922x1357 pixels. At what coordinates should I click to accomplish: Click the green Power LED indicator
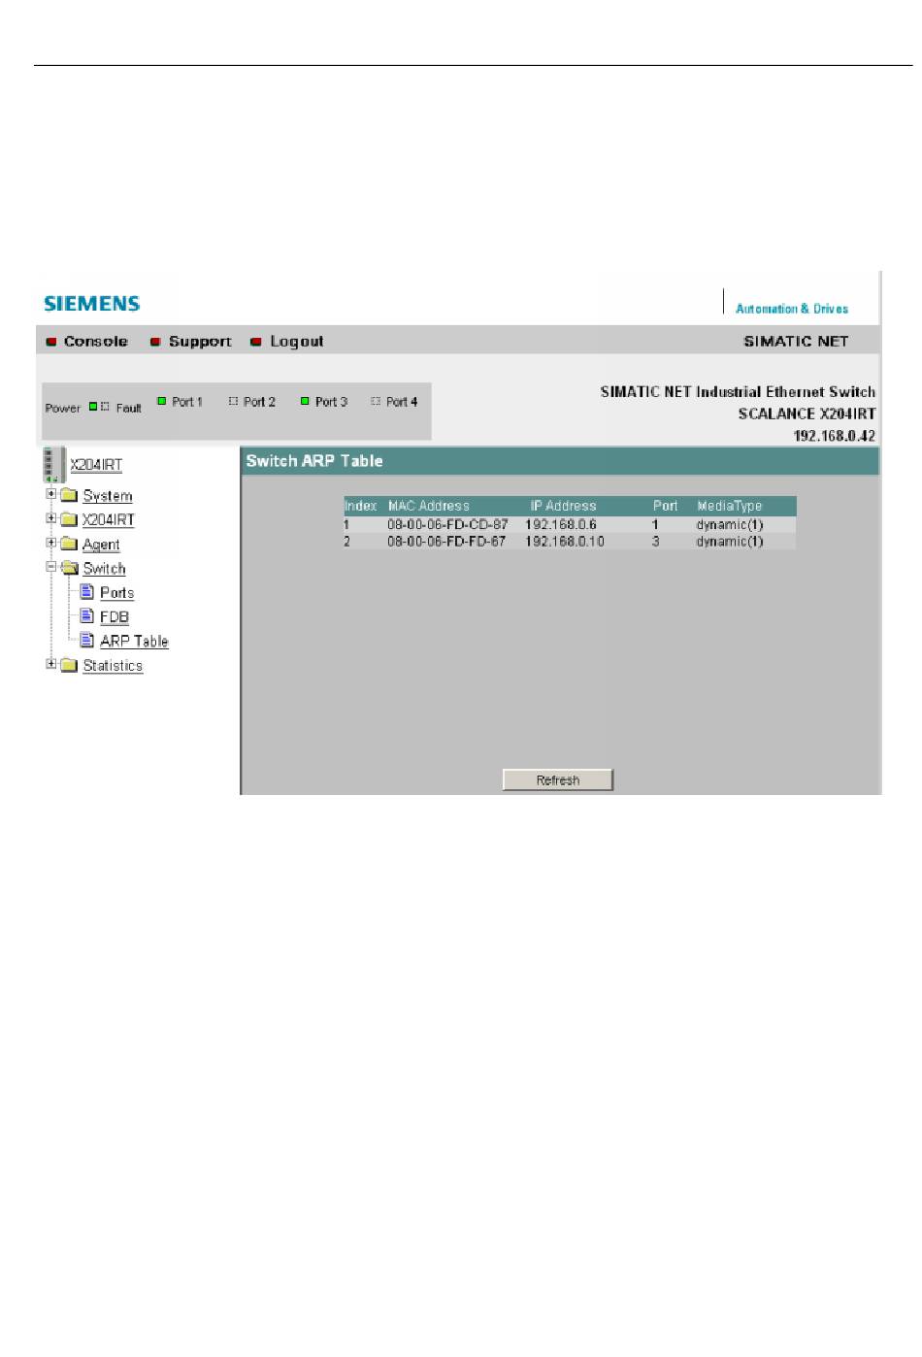[93, 406]
